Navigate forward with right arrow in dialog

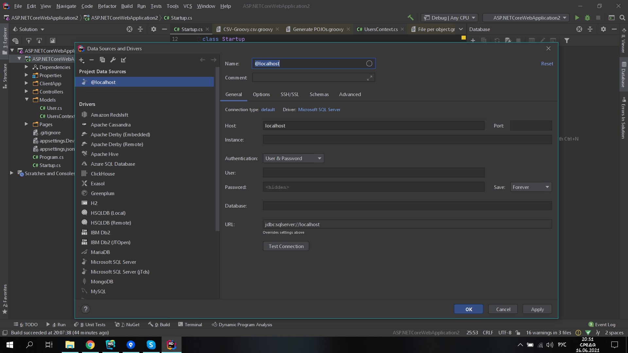click(214, 60)
